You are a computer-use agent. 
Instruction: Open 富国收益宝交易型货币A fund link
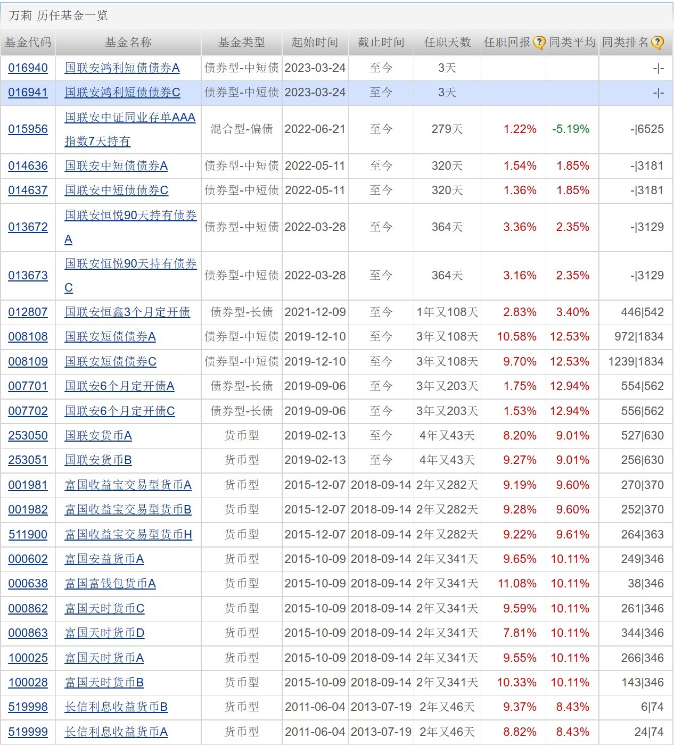pos(128,485)
